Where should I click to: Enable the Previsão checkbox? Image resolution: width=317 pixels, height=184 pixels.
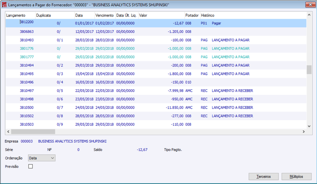31,167
